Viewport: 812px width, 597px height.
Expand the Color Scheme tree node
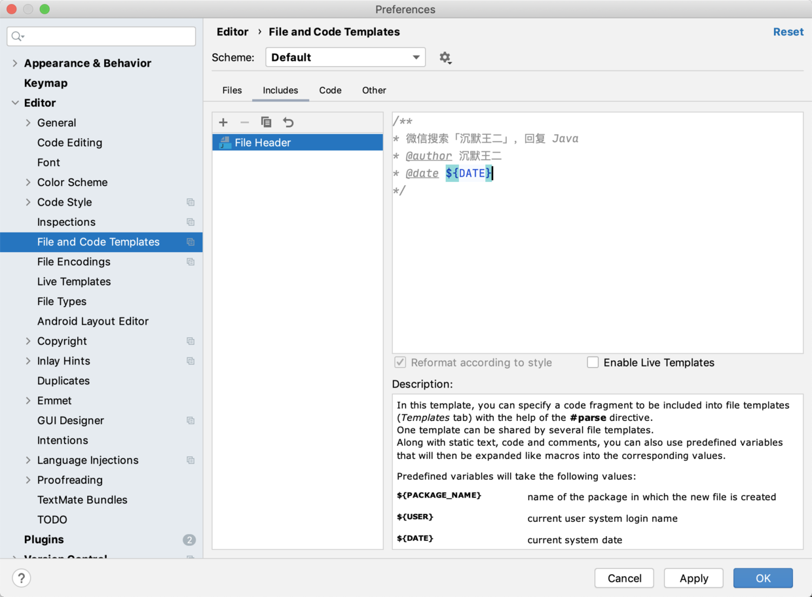point(28,183)
